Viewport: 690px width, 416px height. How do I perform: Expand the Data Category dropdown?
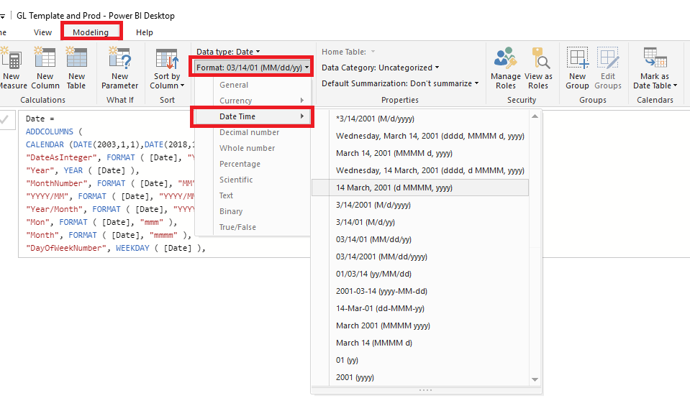[380, 68]
